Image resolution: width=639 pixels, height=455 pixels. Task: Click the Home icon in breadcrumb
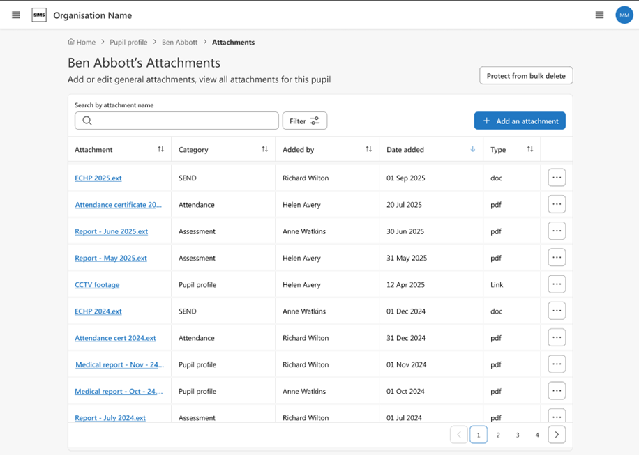71,42
